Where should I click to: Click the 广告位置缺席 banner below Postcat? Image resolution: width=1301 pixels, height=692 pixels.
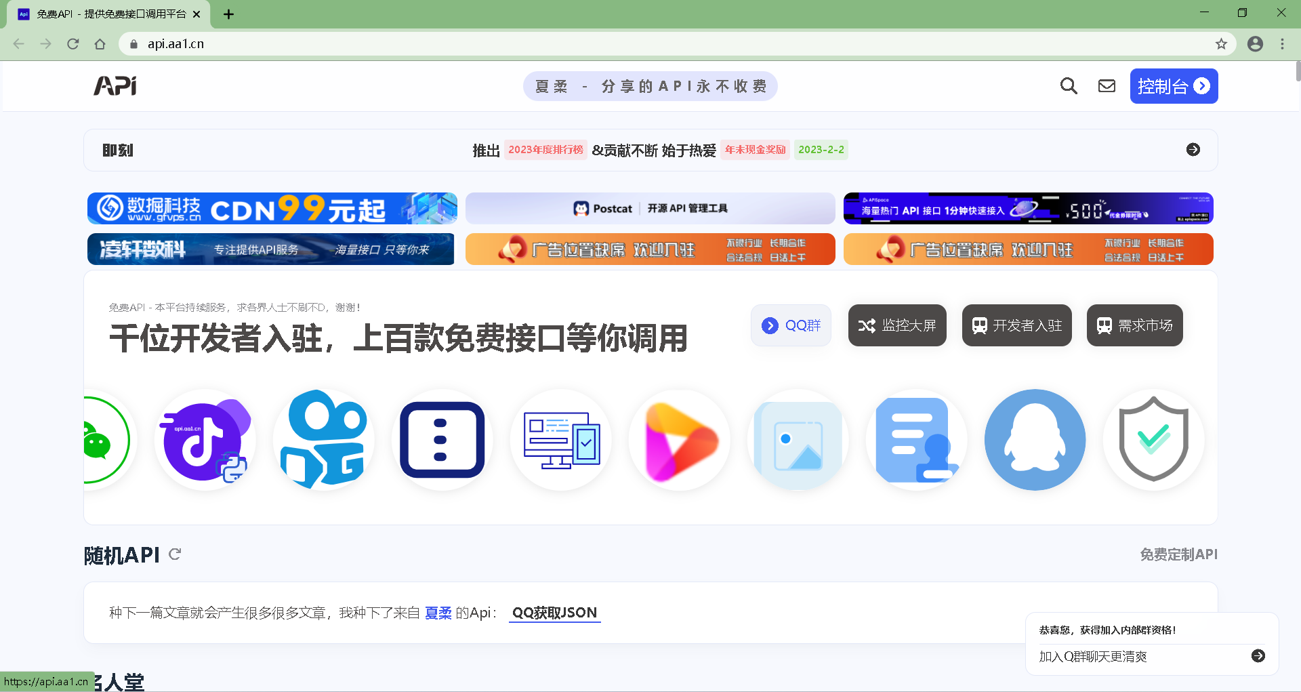[x=650, y=249]
